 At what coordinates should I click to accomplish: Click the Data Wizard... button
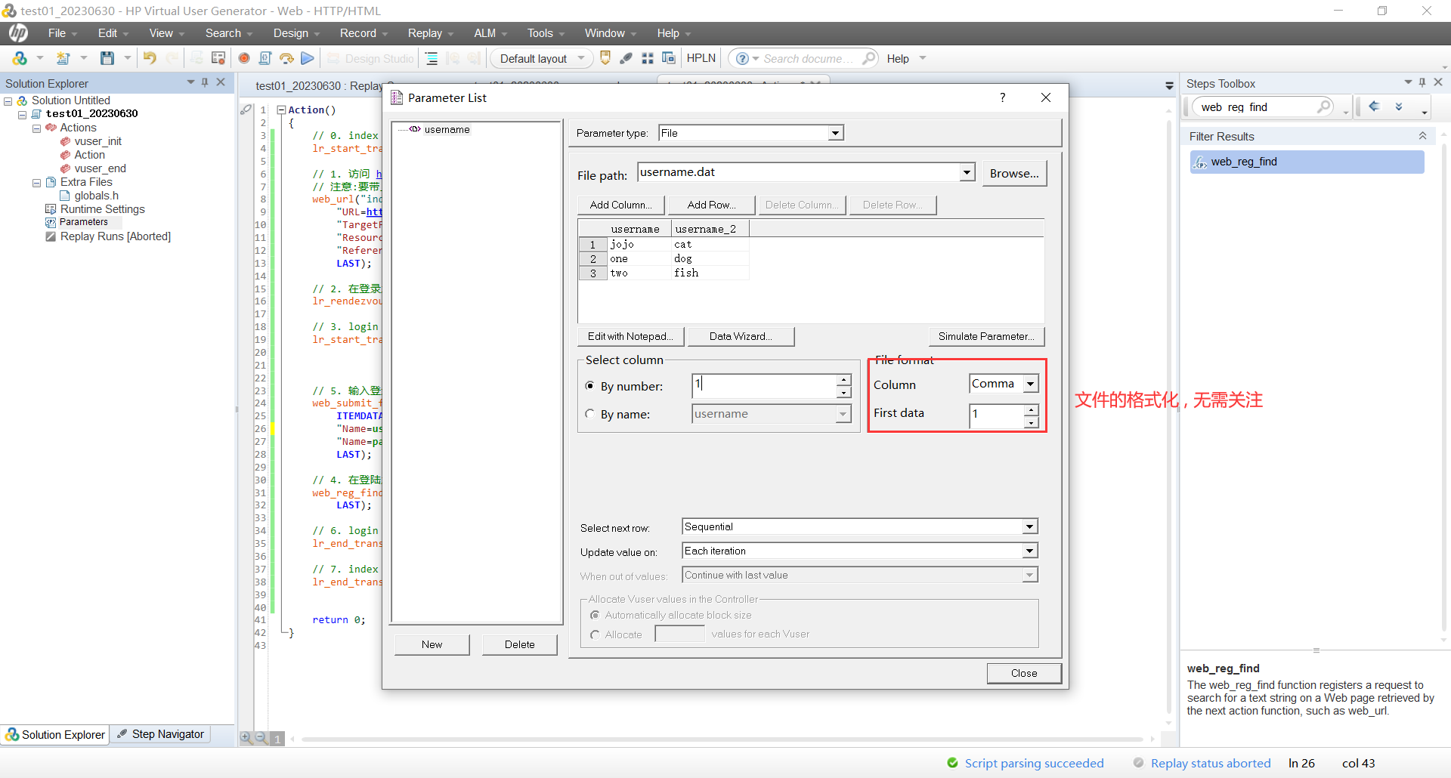[741, 336]
